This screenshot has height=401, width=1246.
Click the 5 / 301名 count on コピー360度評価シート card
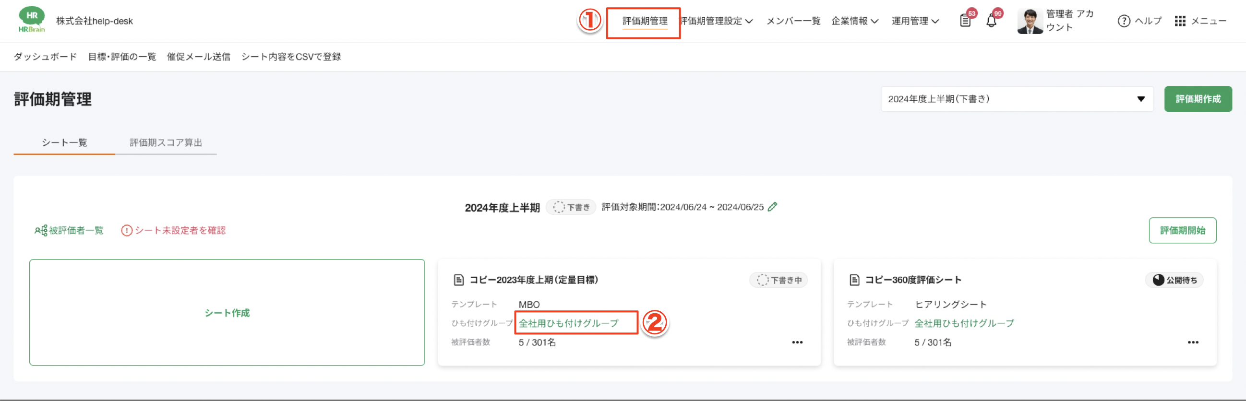pyautogui.click(x=933, y=342)
